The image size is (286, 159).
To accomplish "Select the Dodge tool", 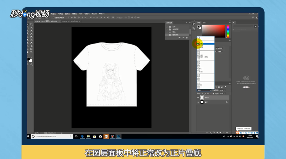I will coord(31,43).
